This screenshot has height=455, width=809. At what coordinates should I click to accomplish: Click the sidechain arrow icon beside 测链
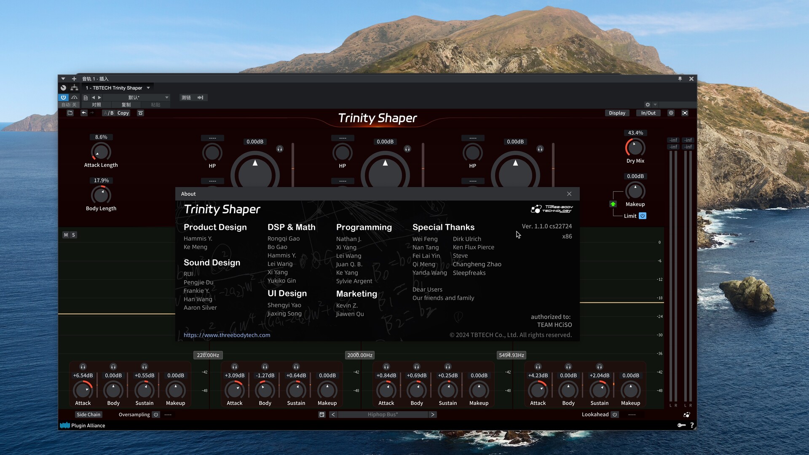tap(201, 98)
